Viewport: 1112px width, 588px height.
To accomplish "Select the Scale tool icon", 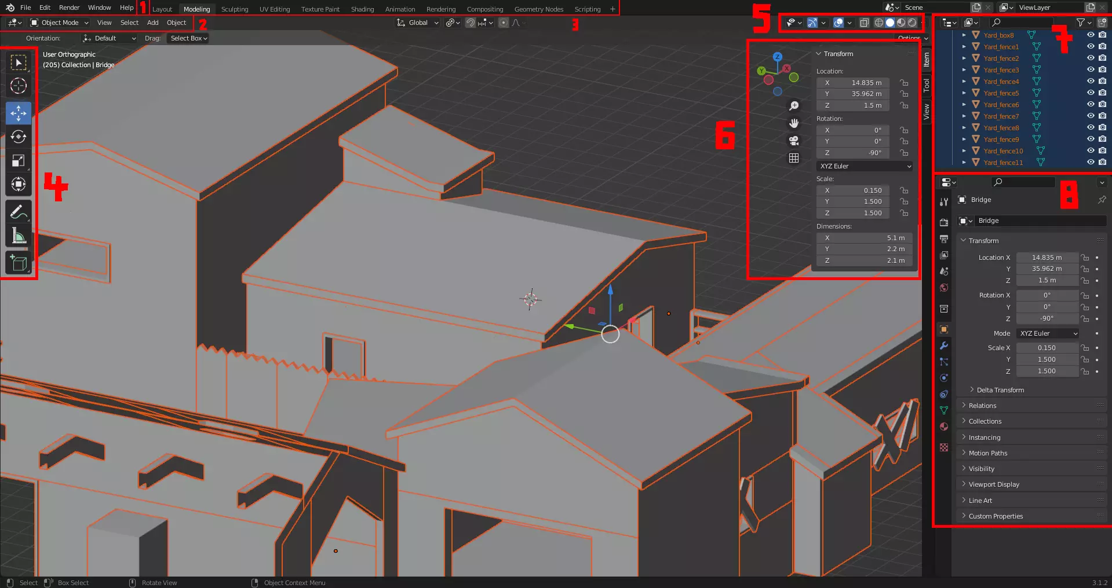I will click(x=19, y=161).
